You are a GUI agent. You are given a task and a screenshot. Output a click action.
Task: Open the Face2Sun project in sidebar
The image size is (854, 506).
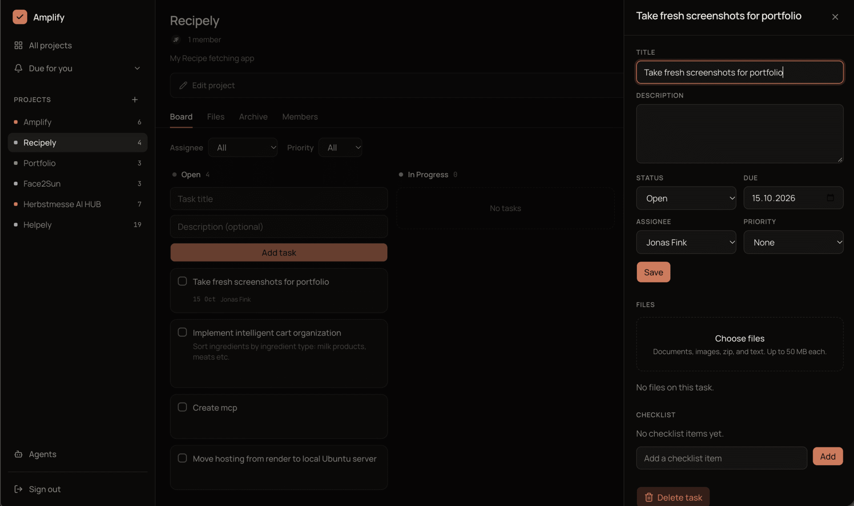78,183
